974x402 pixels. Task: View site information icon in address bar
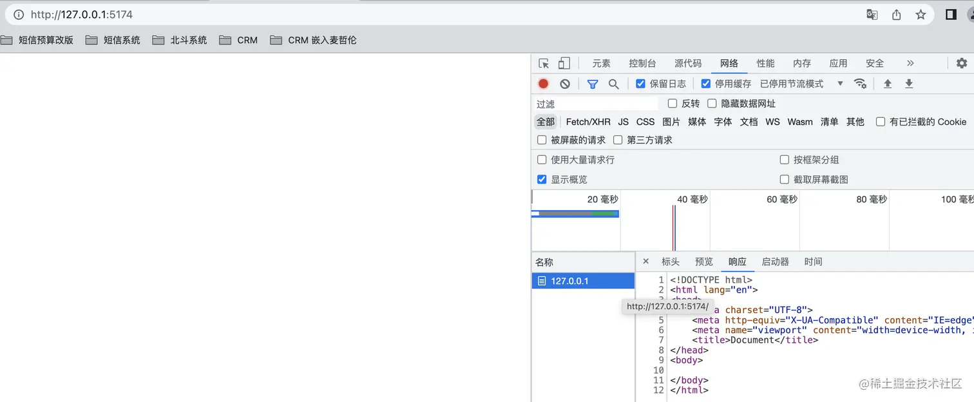tap(19, 14)
